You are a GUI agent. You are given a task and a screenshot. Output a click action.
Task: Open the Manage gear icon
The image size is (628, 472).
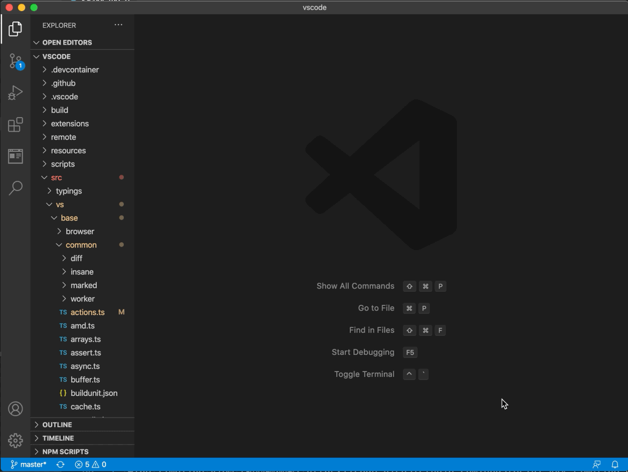tap(15, 440)
